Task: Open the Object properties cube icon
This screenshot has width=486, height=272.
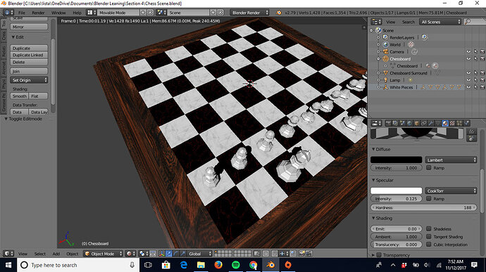Action: 416,123
